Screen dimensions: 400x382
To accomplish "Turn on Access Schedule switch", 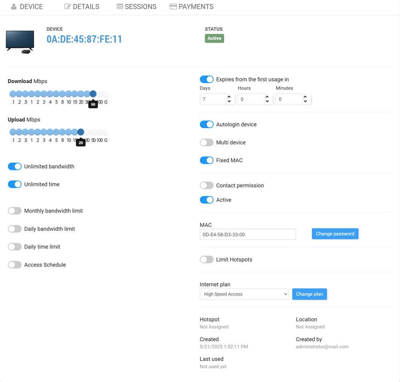I will tap(15, 265).
